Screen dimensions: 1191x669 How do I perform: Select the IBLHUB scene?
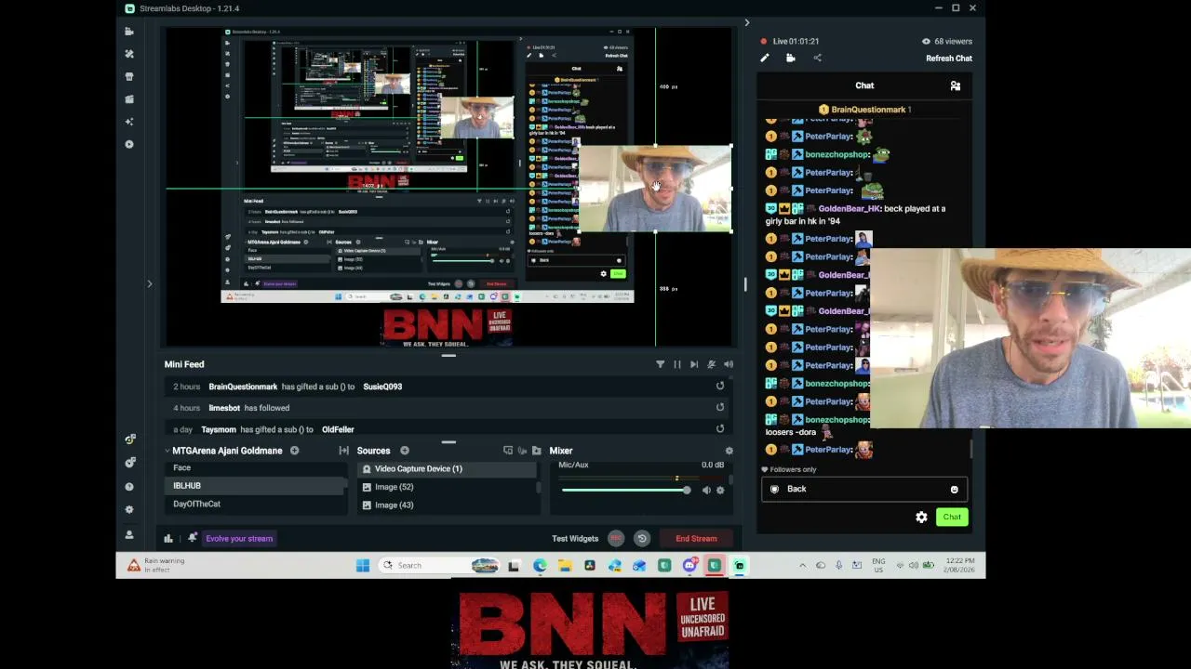[x=255, y=486]
